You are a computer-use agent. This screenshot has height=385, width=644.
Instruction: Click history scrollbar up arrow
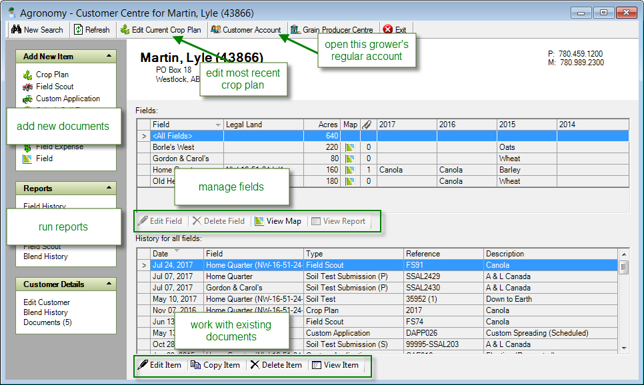coord(624,254)
